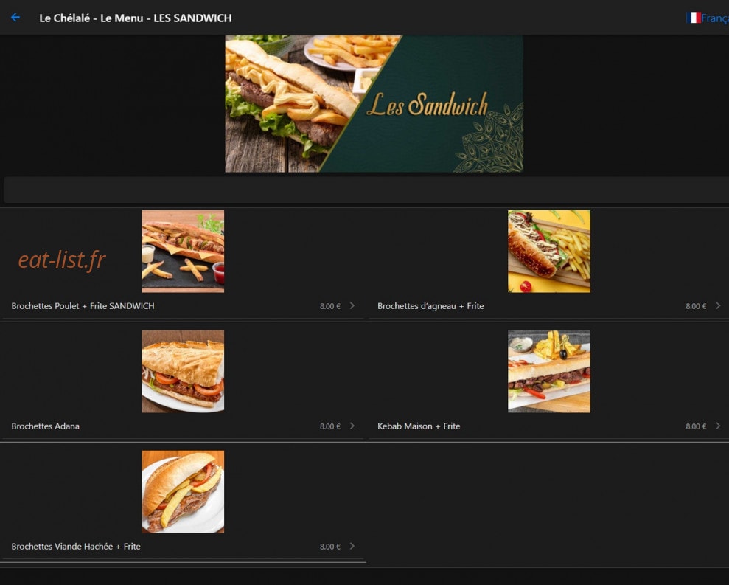The height and width of the screenshot is (585, 729).
Task: Click the page title Le Chélalé - Le Menu
Action: (91, 18)
